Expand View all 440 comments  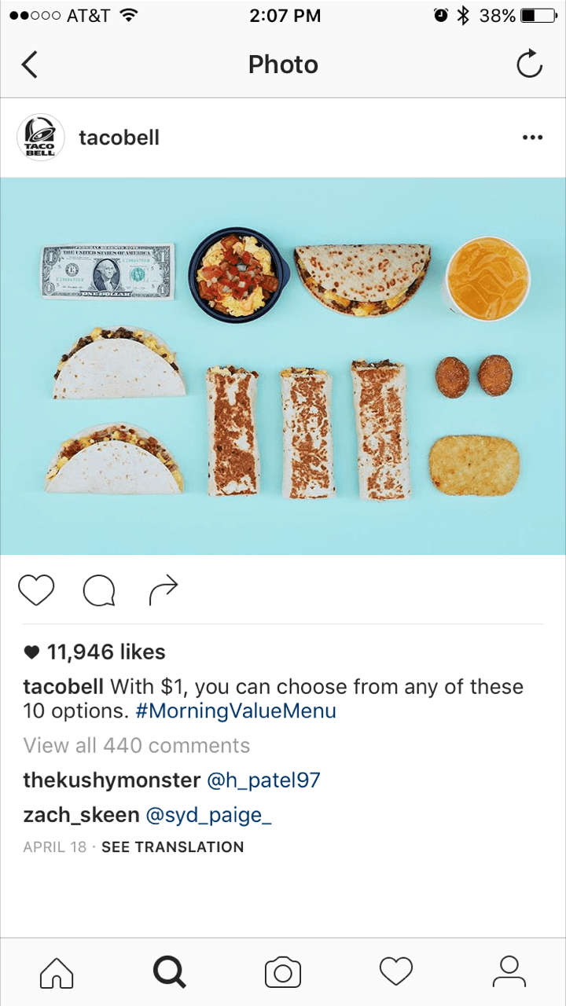pos(137,746)
